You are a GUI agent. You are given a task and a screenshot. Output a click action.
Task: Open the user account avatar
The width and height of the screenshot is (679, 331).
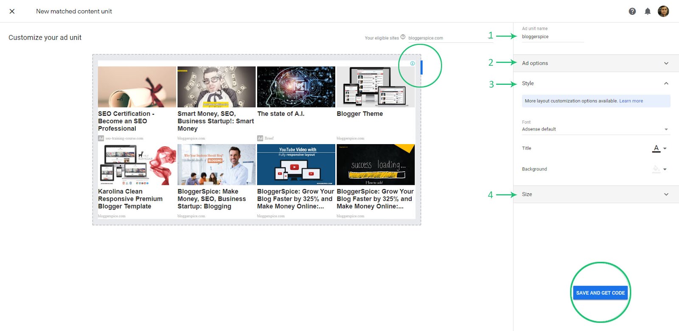pyautogui.click(x=663, y=11)
